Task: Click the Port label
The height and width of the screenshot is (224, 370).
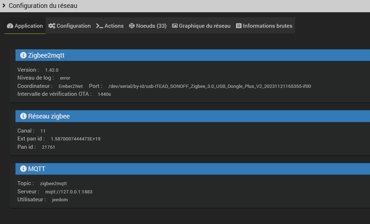Action: (x=95, y=86)
